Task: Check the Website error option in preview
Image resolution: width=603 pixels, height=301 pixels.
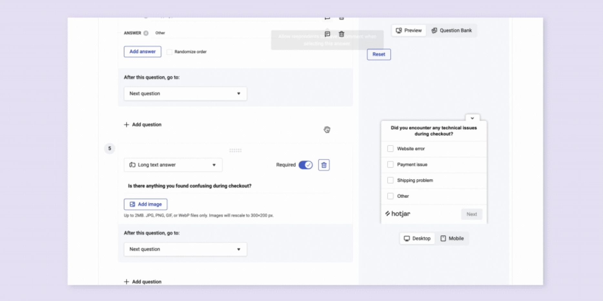Action: (390, 149)
